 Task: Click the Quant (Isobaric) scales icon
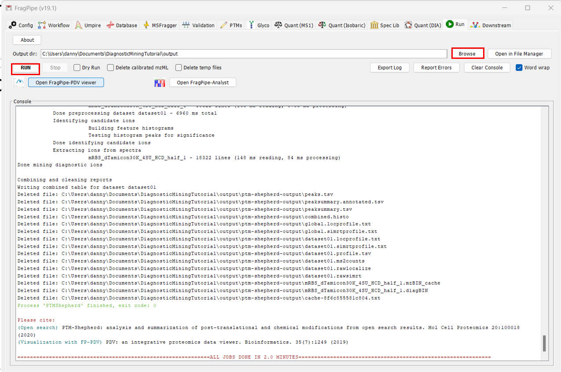click(323, 25)
